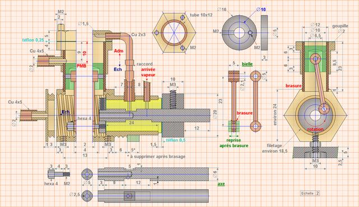Click the '∅20' diameter label
This screenshot has width=359, height=207.
point(215,114)
